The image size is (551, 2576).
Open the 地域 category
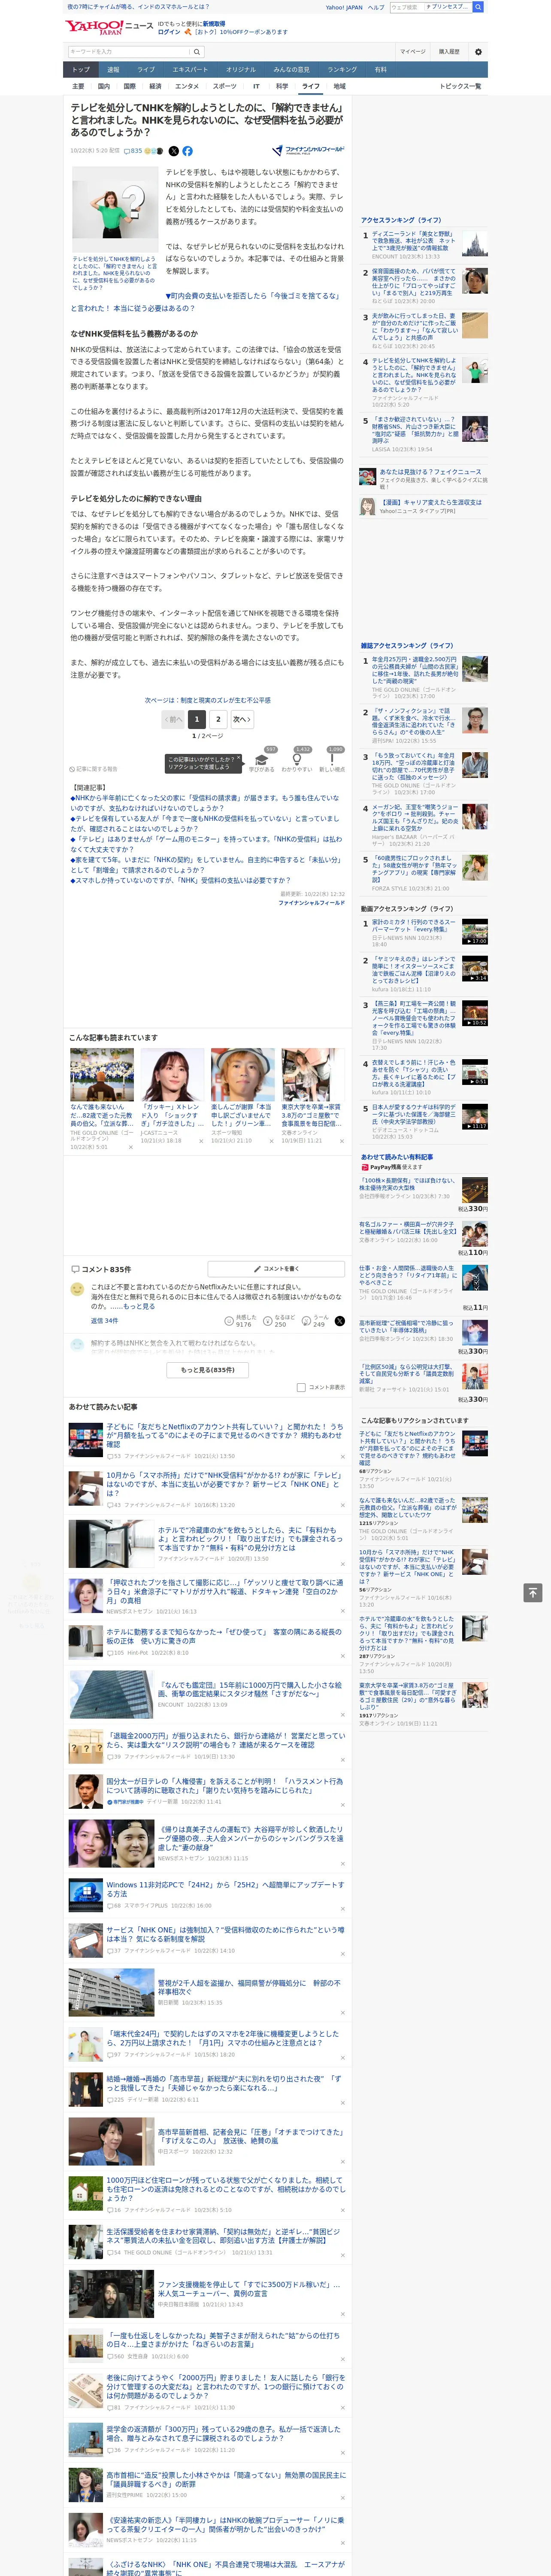coord(339,86)
